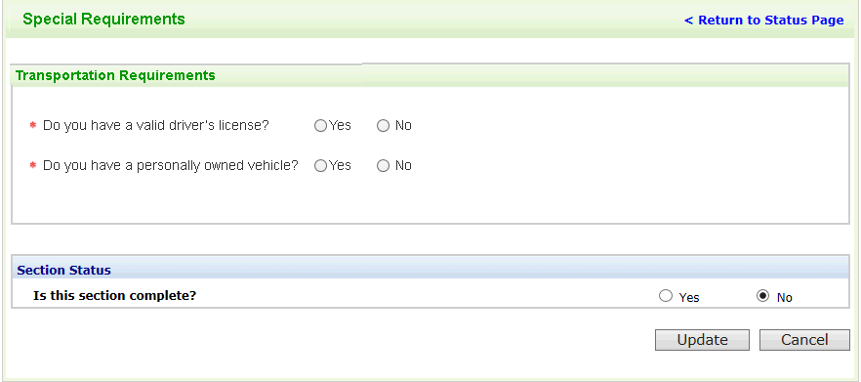This screenshot has width=861, height=382.
Task: Click the personally owned vehicle question text
Action: click(x=170, y=166)
